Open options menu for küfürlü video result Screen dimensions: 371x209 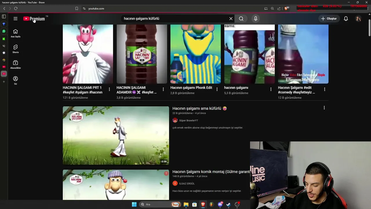coord(324,108)
